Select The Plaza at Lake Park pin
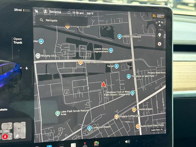 (x=129, y=76)
